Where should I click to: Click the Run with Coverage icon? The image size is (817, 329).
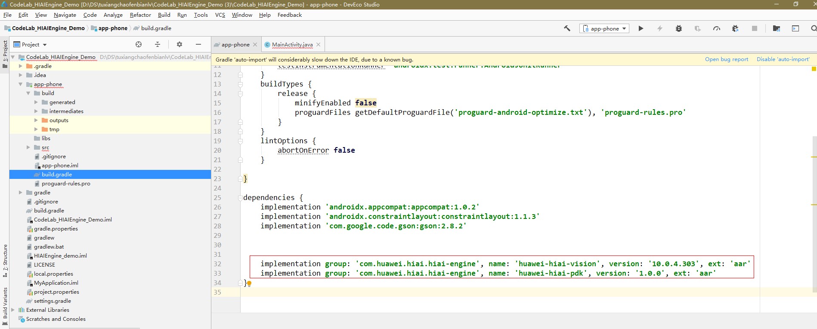pyautogui.click(x=698, y=28)
